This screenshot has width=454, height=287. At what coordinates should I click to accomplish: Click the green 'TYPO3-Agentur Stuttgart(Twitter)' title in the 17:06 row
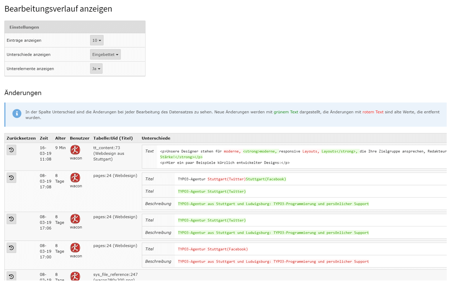click(x=212, y=220)
